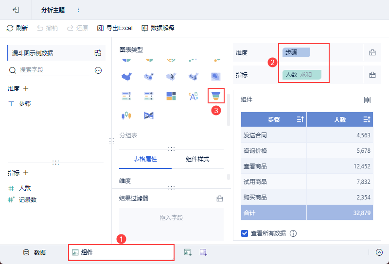Click the value 12,452 in the table
The height and width of the screenshot is (264, 389).
point(362,166)
